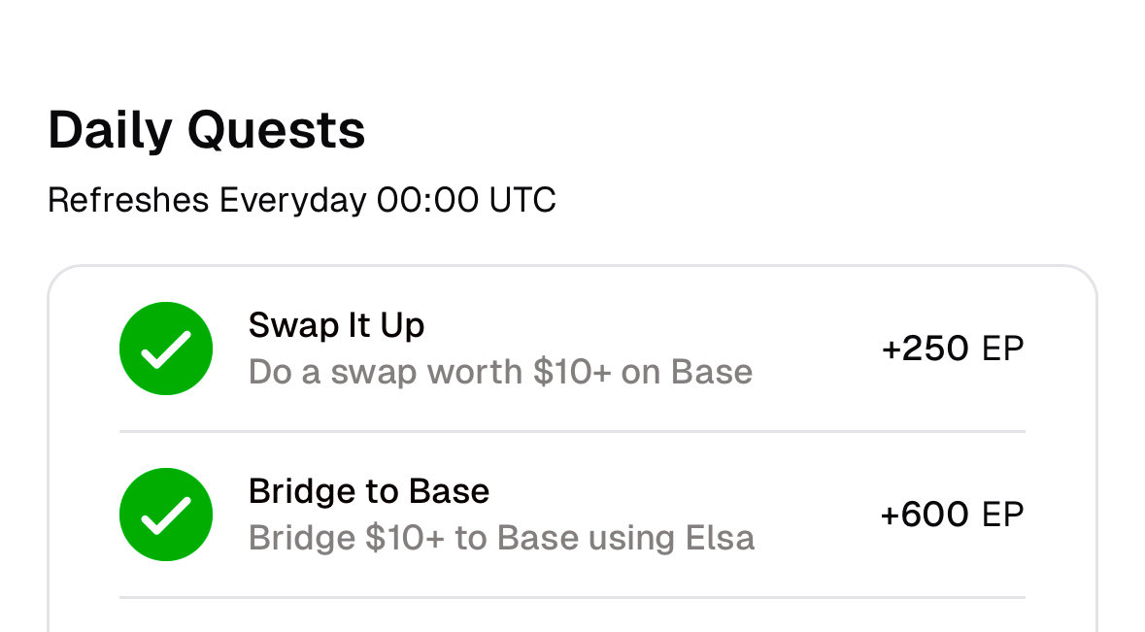Click the word "Quests" in the heading
The height and width of the screenshot is (632, 1145).
coord(276,130)
